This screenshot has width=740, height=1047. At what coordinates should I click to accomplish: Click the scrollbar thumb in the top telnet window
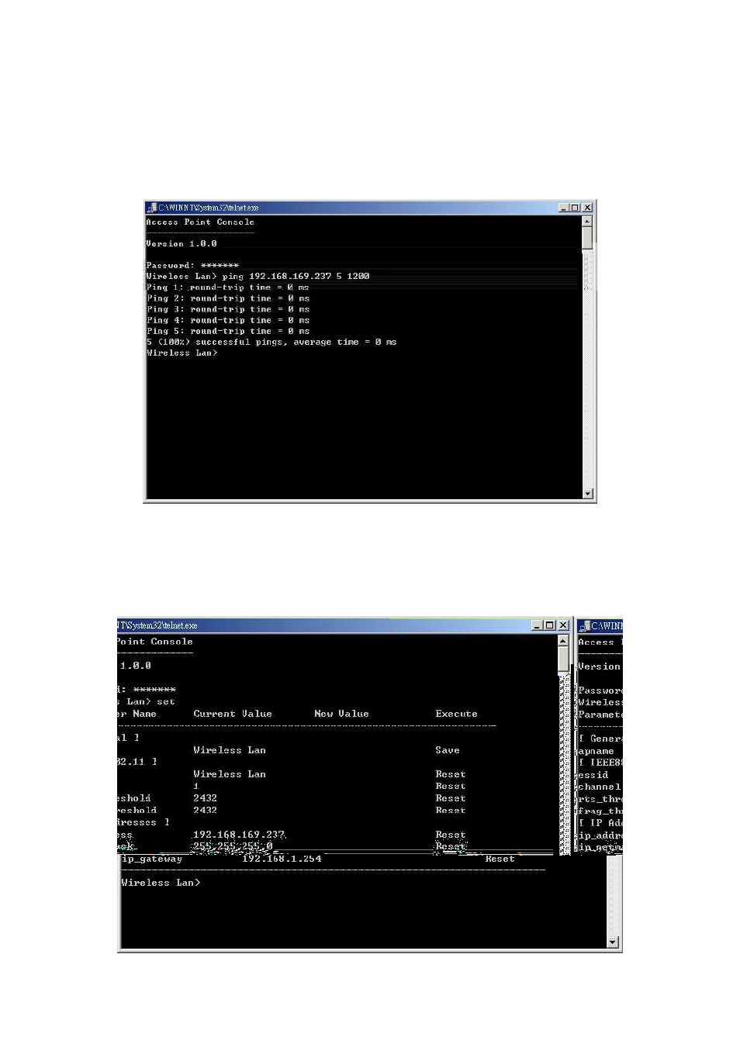[x=587, y=238]
